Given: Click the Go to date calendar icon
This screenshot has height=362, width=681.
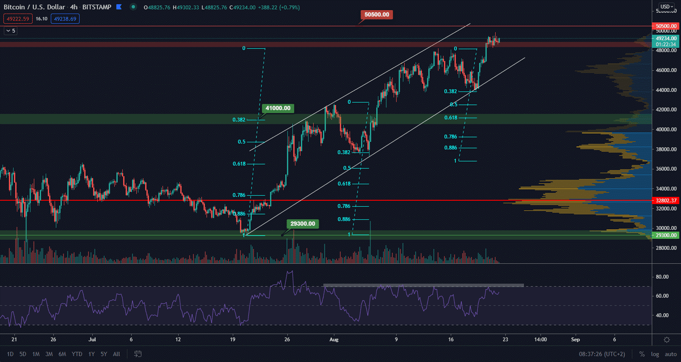Looking at the screenshot, I should coord(138,354).
